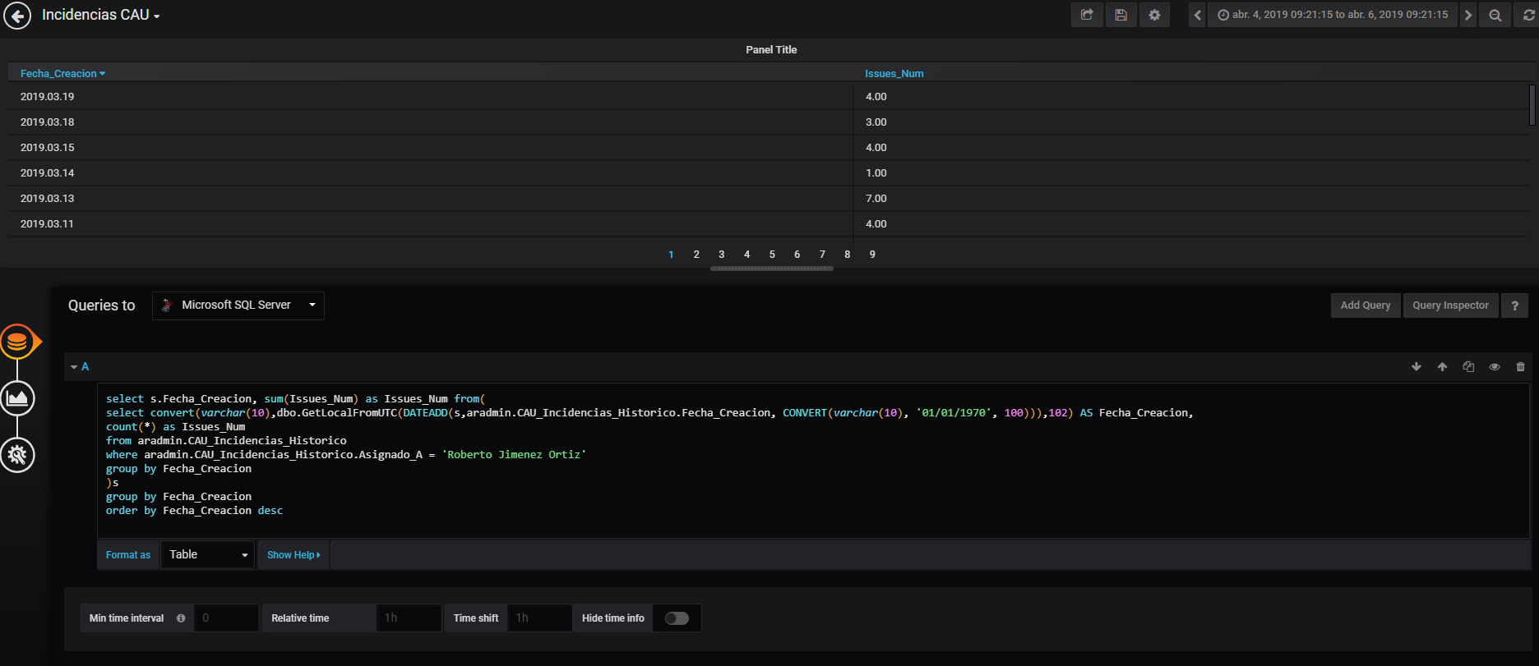Switch to the Visualization tab in sidebar
The image size is (1539, 666).
17,398
